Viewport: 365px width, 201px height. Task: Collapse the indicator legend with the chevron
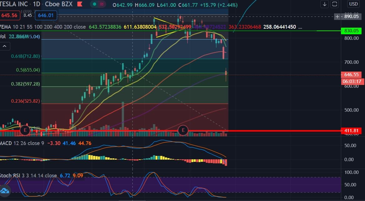(4, 46)
